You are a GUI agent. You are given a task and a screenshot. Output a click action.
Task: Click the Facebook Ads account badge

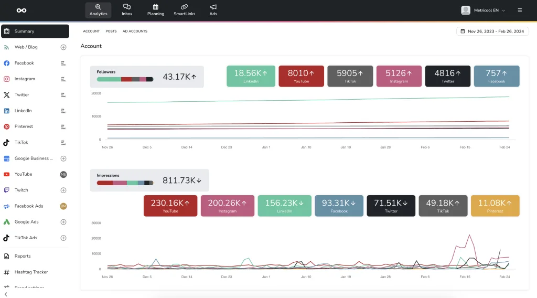[x=63, y=206]
